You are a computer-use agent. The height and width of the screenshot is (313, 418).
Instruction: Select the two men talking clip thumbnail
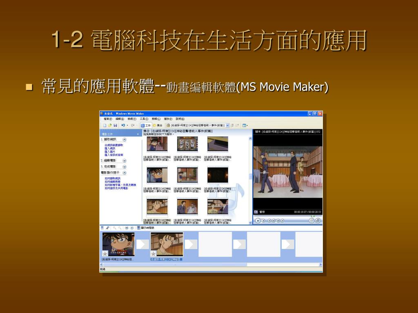tap(187, 206)
